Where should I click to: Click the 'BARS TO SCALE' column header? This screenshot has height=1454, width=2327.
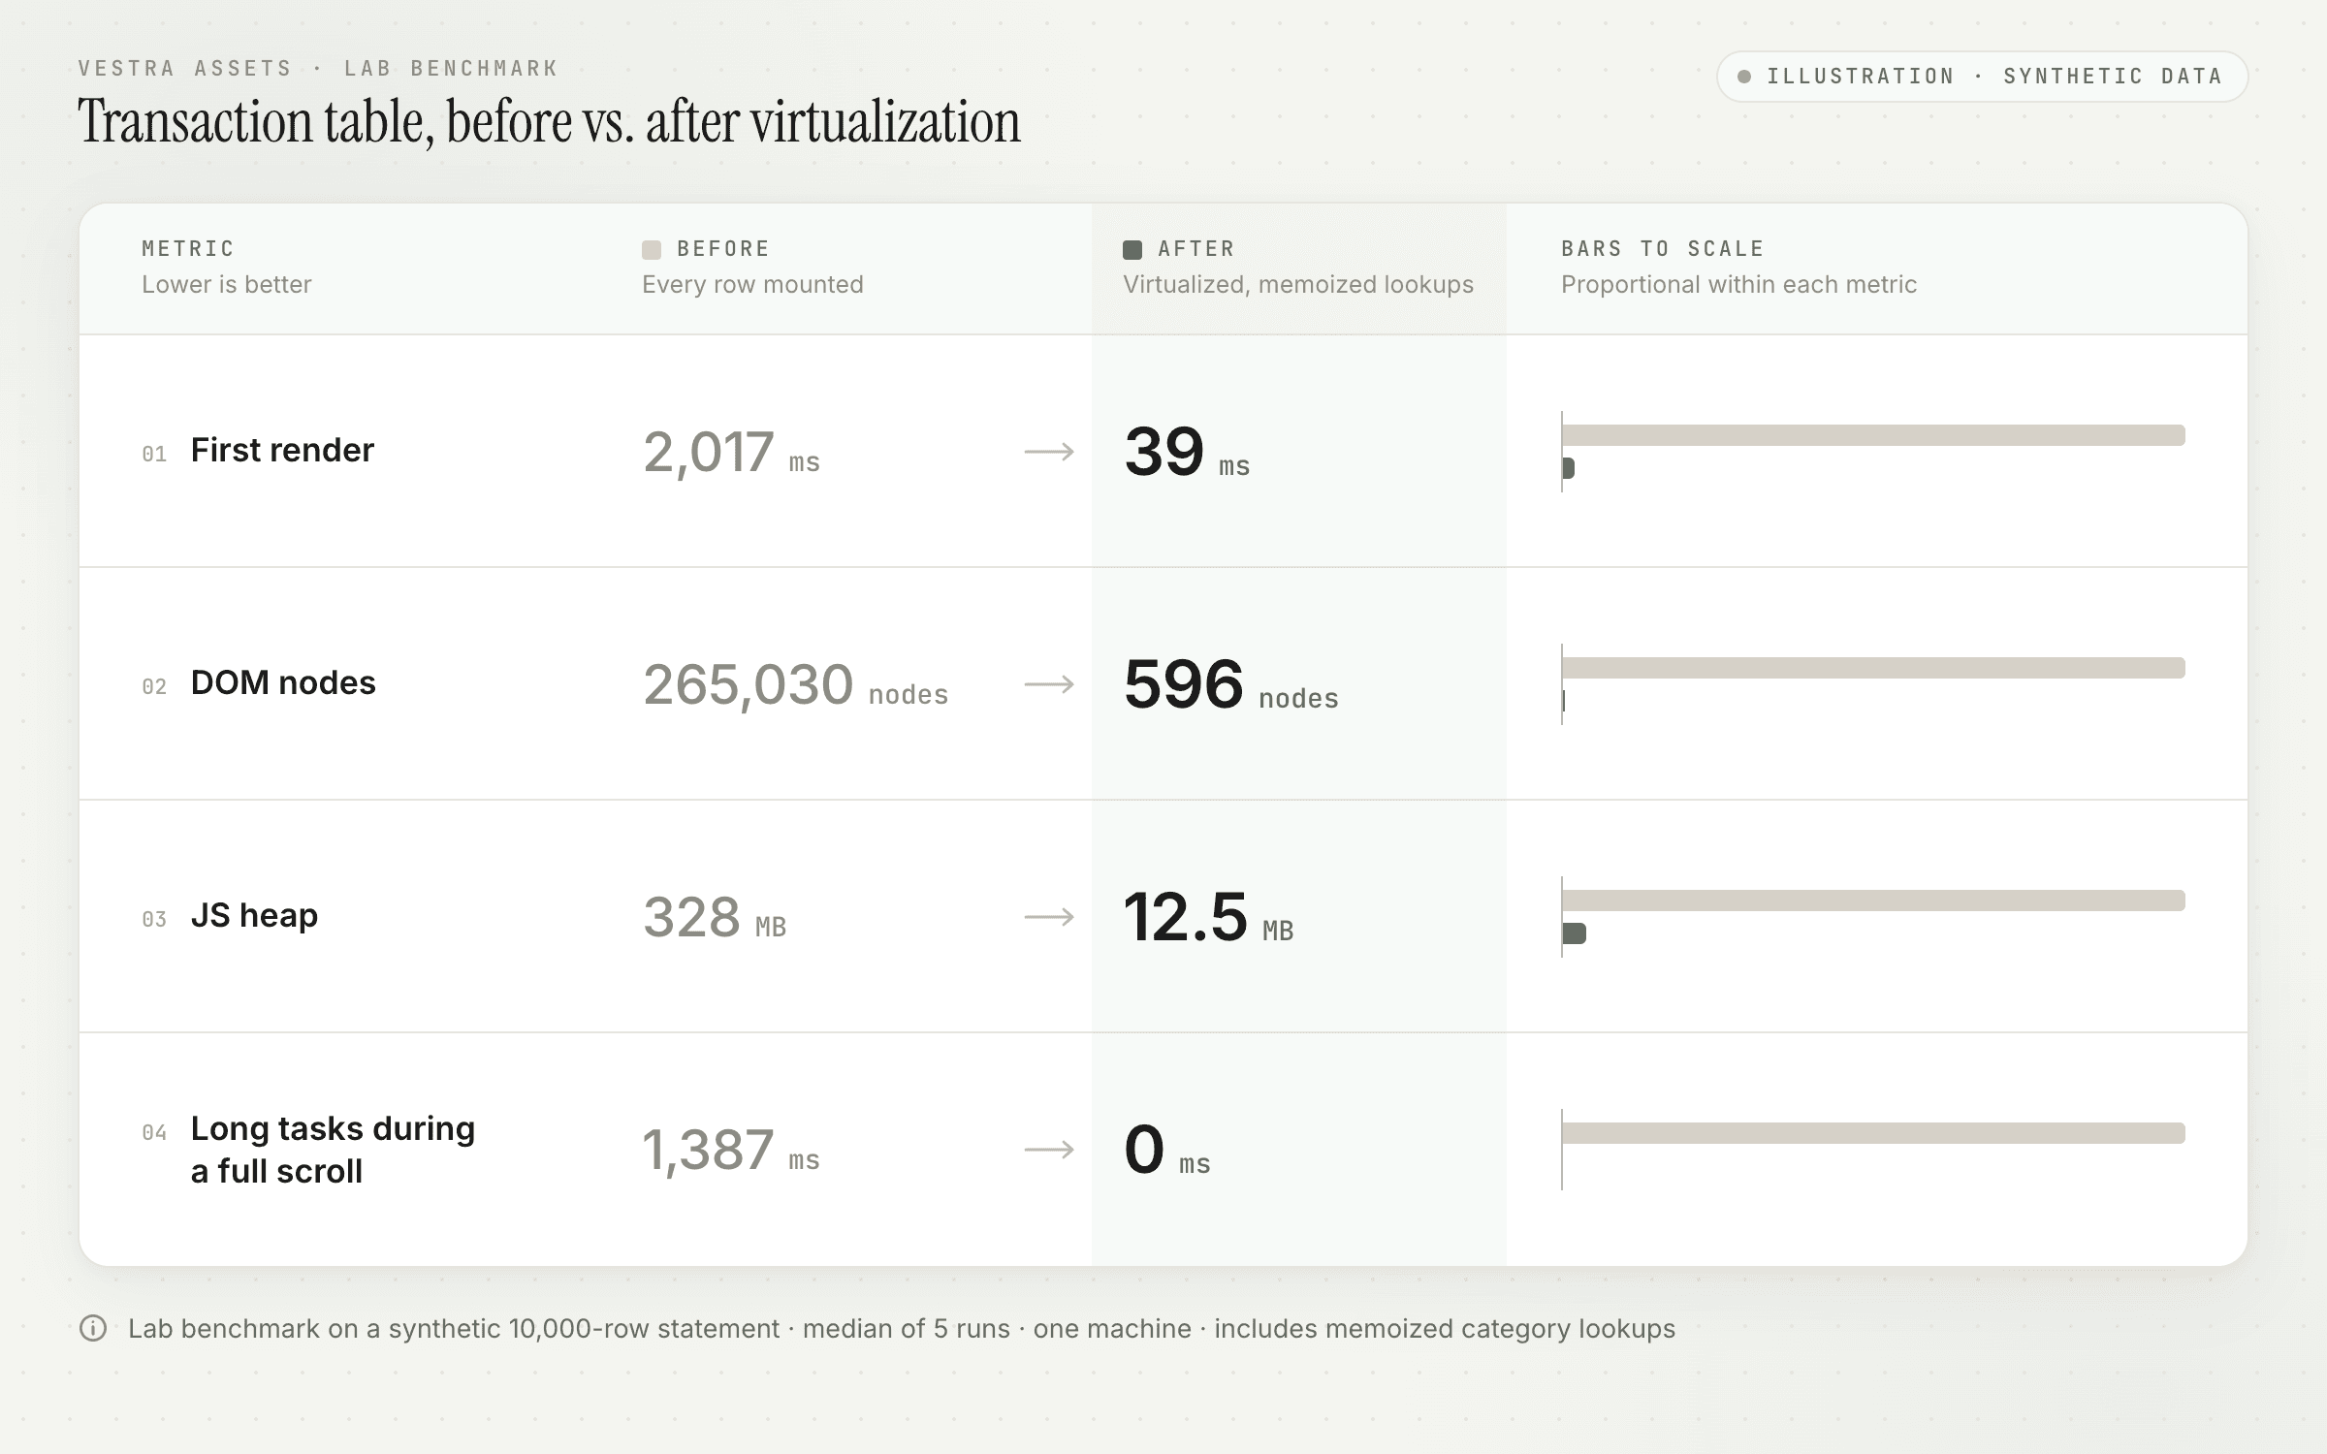[1663, 249]
